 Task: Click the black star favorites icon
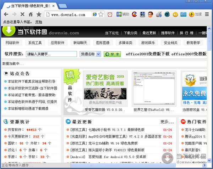tap(39, 14)
